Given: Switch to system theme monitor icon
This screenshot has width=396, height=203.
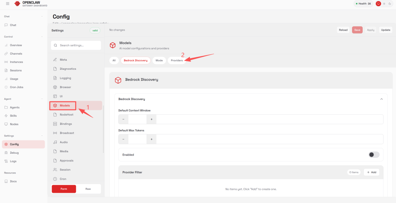Looking at the screenshot, I should 378,4.
